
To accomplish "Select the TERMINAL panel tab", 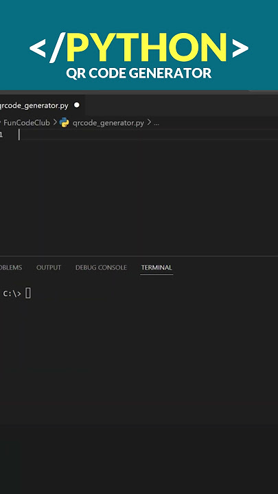I will tap(157, 268).
